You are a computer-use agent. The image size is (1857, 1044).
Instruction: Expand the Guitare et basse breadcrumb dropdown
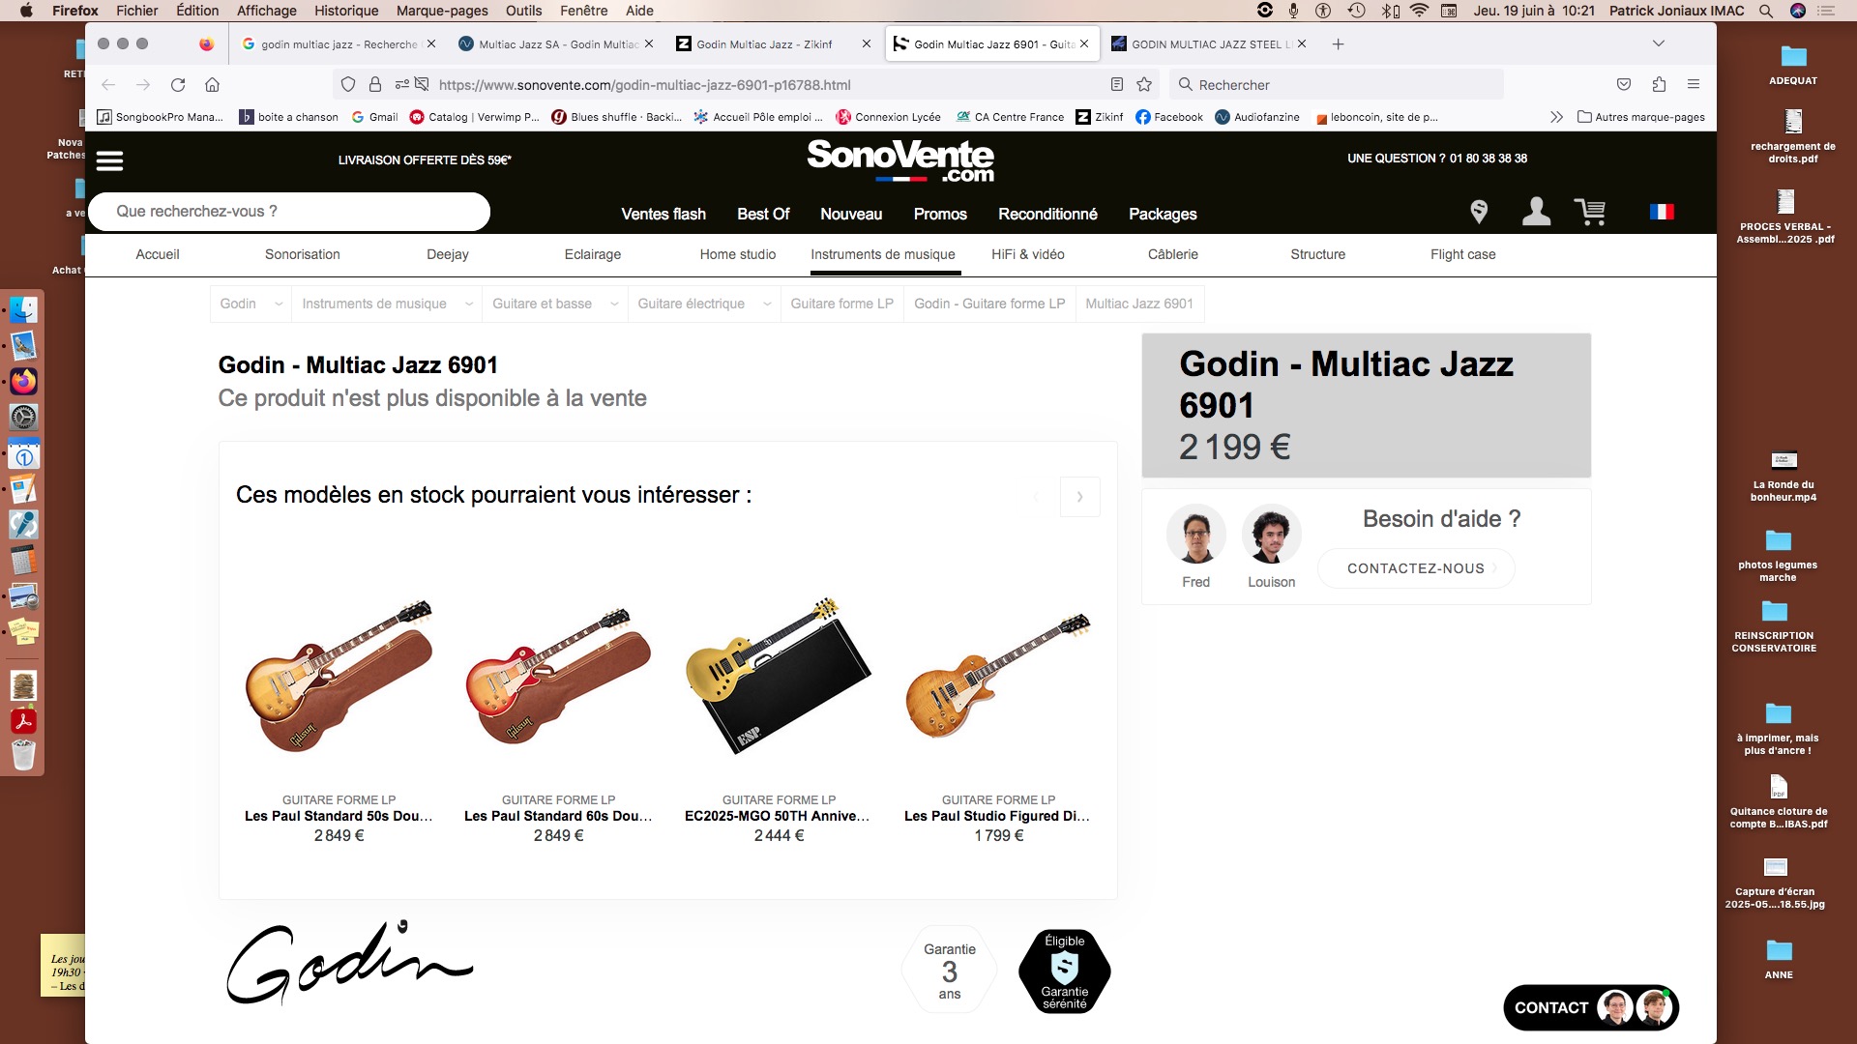pyautogui.click(x=614, y=304)
